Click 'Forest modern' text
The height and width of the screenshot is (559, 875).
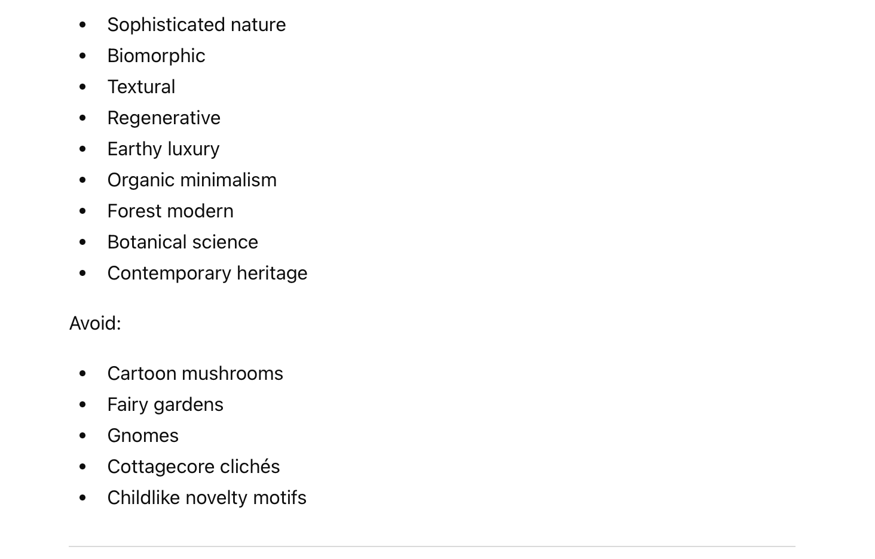point(170,211)
